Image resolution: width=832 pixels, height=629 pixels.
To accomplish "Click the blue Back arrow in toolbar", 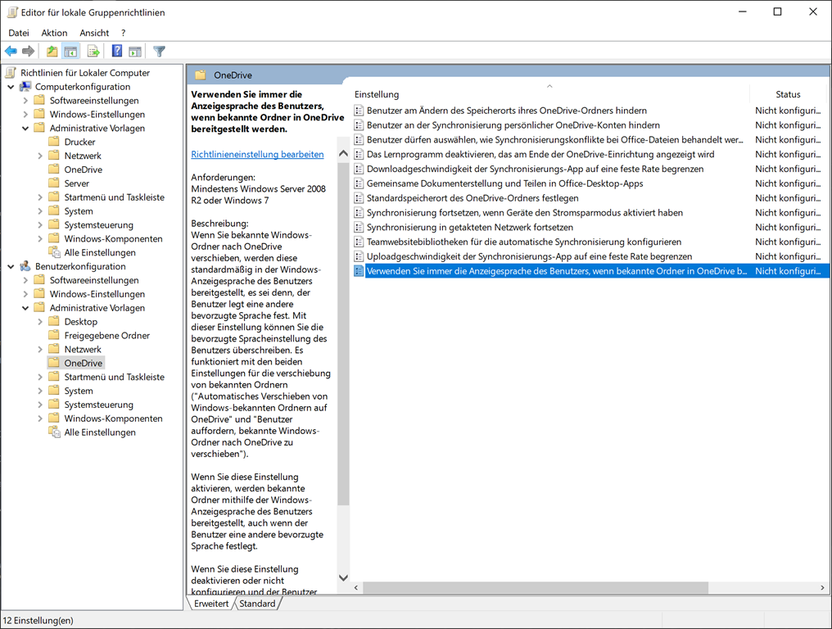I will tap(11, 52).
